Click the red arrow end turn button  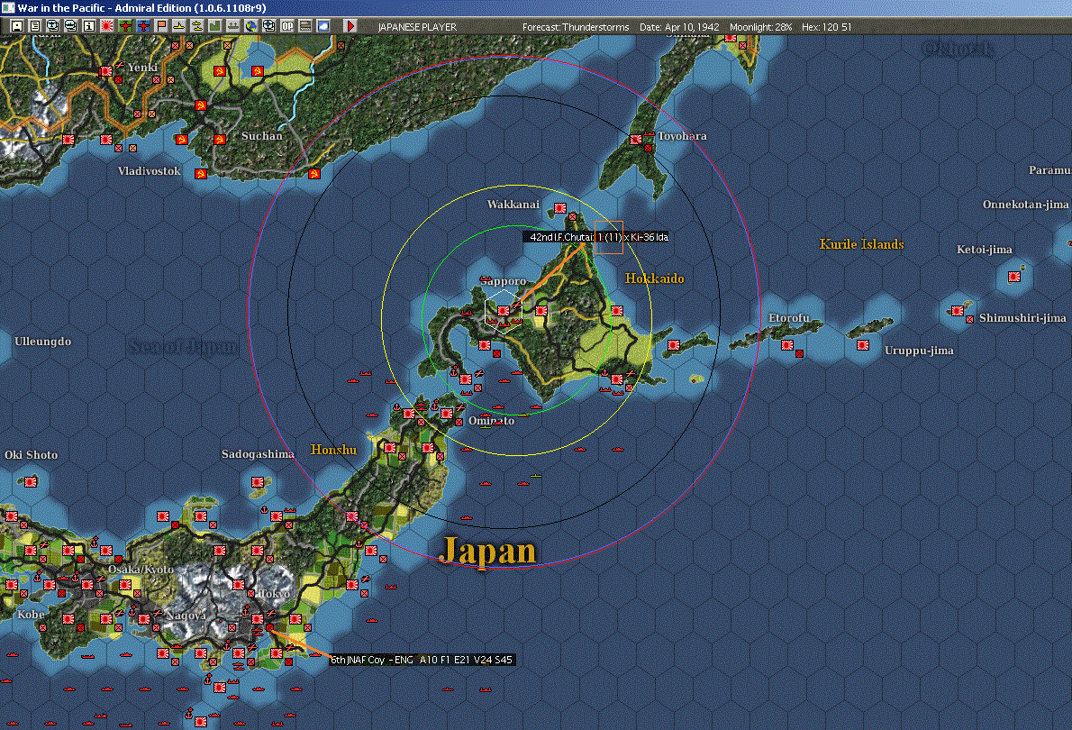[350, 26]
